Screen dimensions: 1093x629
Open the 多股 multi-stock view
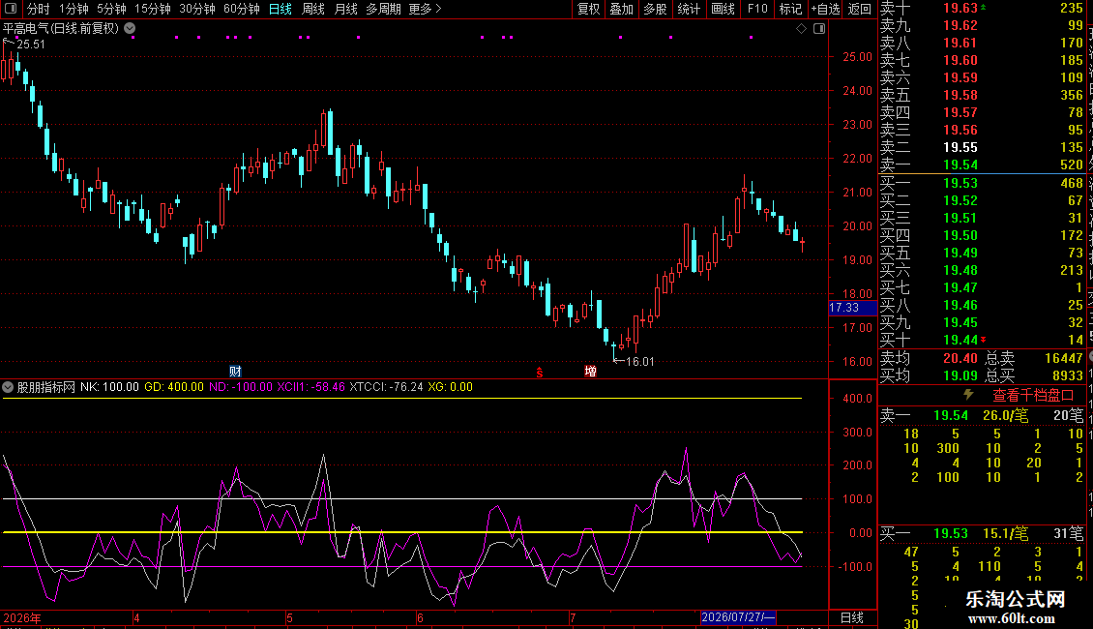(x=655, y=9)
